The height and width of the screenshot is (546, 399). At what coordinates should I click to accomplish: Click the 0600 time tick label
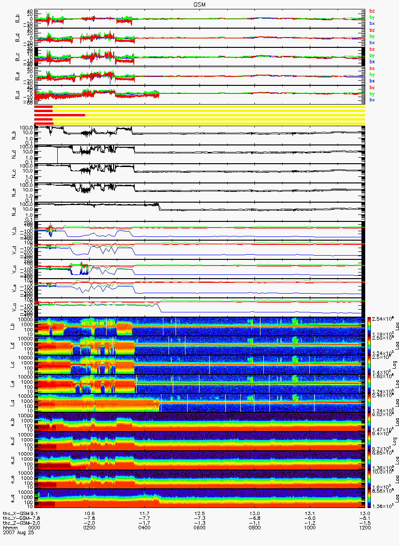coord(199,528)
